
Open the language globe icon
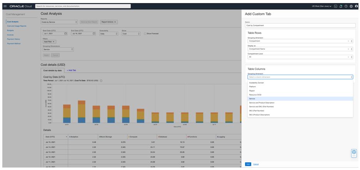point(351,6)
